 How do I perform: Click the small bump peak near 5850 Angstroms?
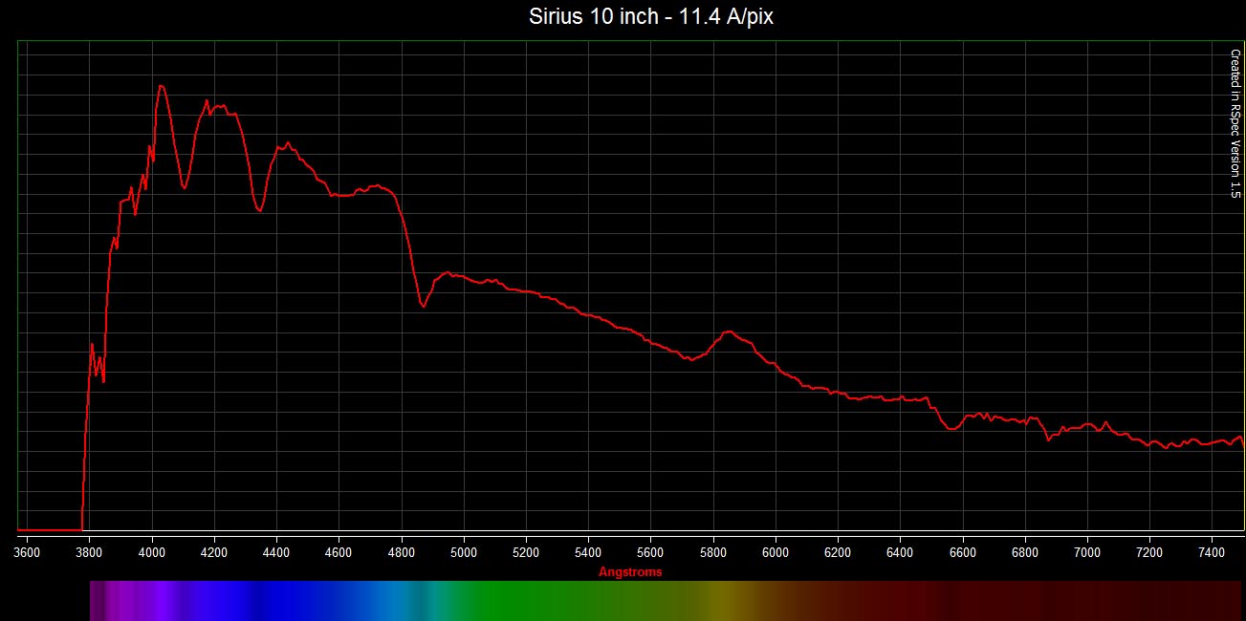coord(729,332)
